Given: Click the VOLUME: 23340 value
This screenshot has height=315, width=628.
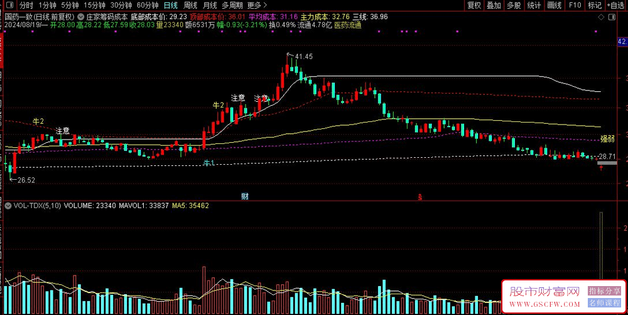Looking at the screenshot, I should 90,206.
